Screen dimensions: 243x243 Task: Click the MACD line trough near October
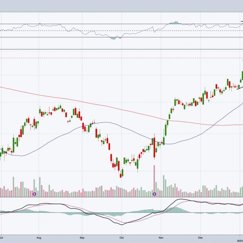coord(122,225)
